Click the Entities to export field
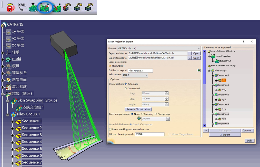This screenshot has height=167, width=260. pos(140,70)
